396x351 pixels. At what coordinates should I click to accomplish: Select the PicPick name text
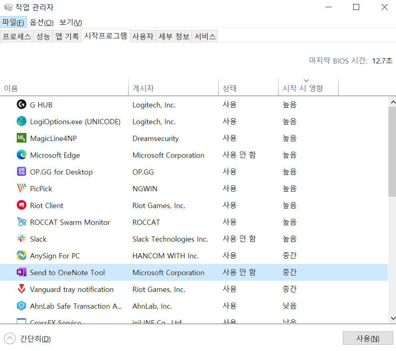[41, 189]
